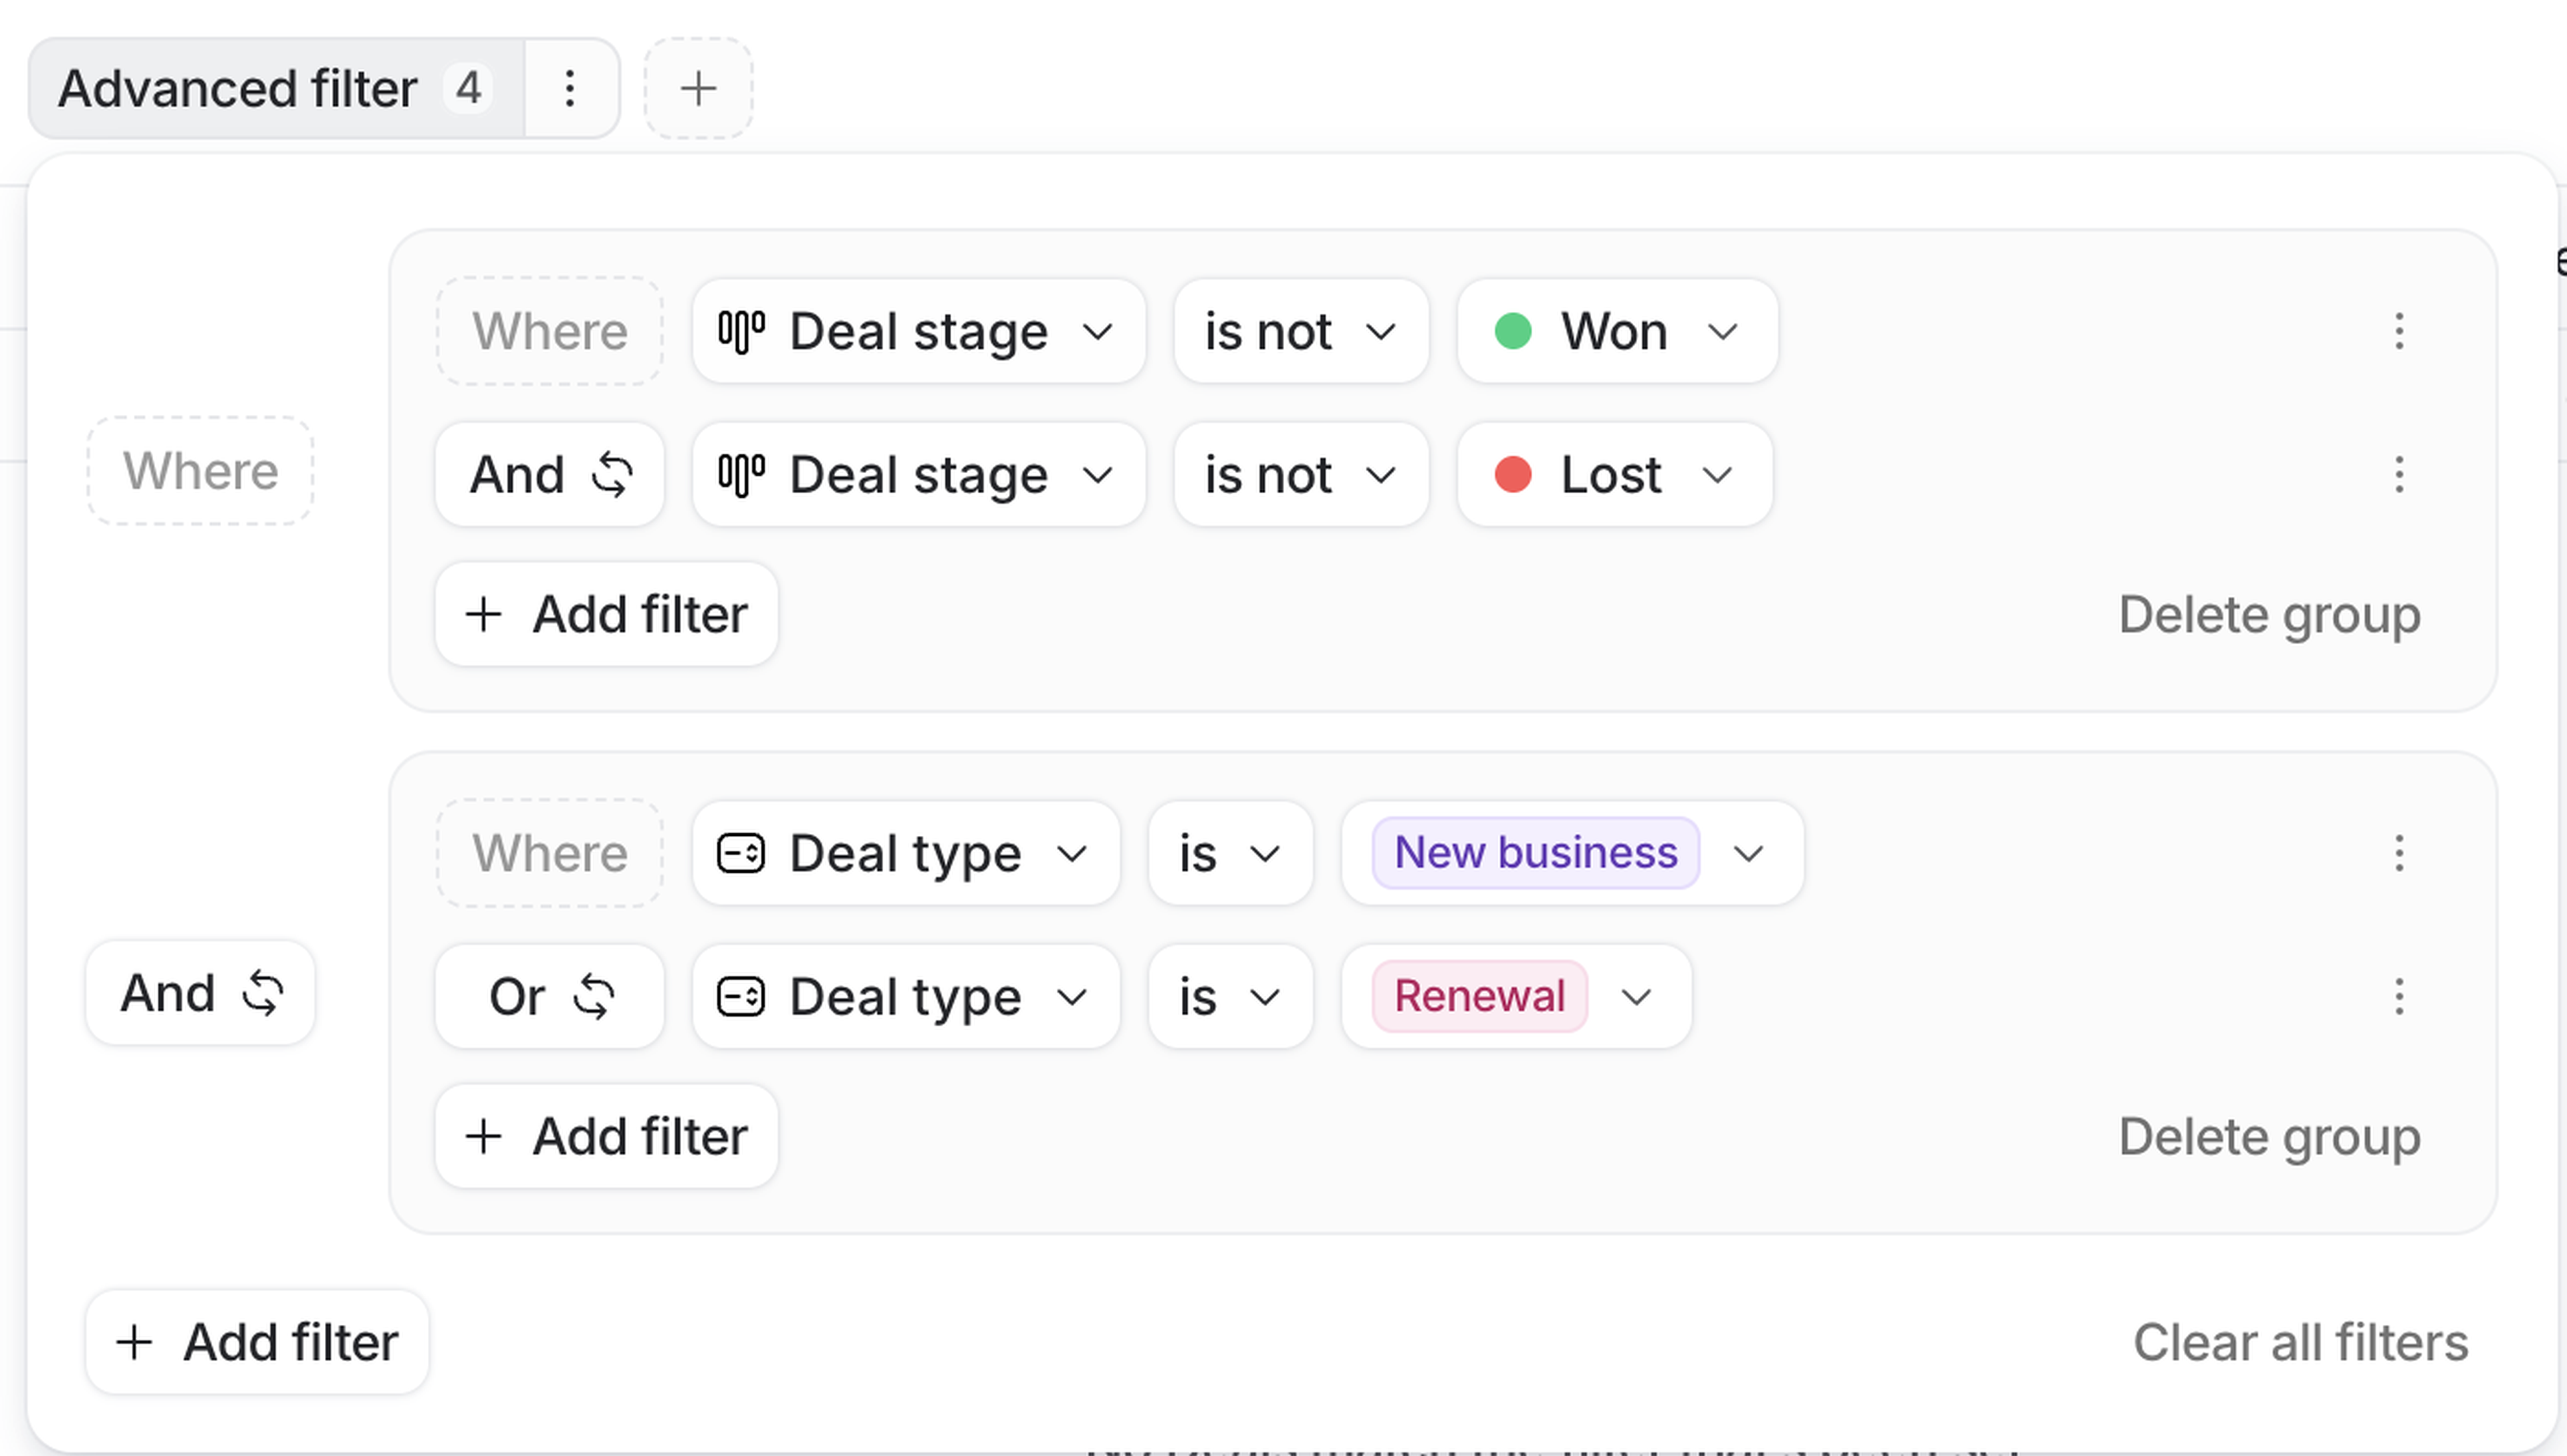This screenshot has width=2567, height=1456.
Task: Switch the outer And group conjunction
Action: (200, 993)
